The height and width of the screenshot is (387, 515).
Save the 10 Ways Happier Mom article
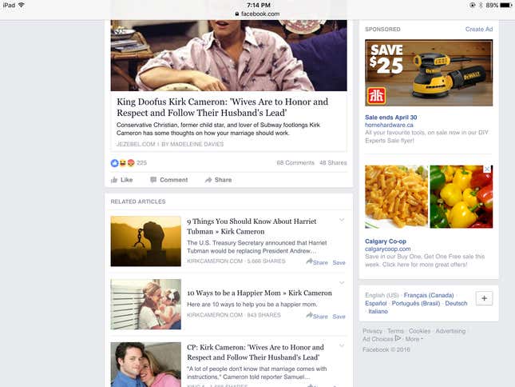tap(339, 317)
